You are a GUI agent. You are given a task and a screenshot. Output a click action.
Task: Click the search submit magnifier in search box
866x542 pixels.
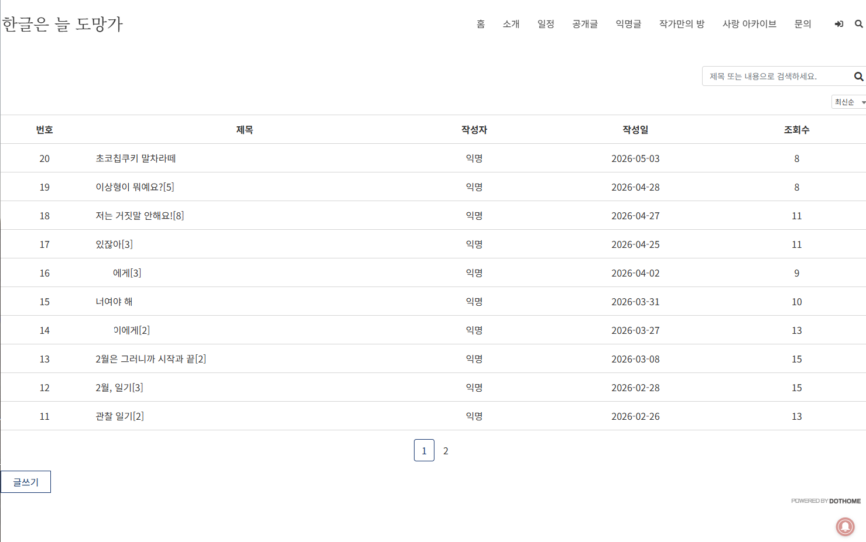coord(858,77)
